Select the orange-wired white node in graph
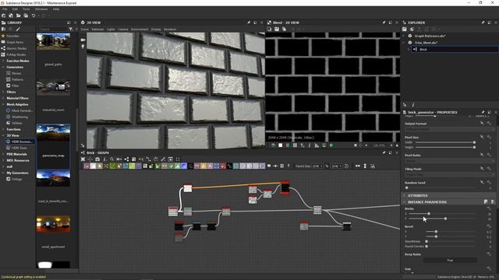 (x=188, y=188)
